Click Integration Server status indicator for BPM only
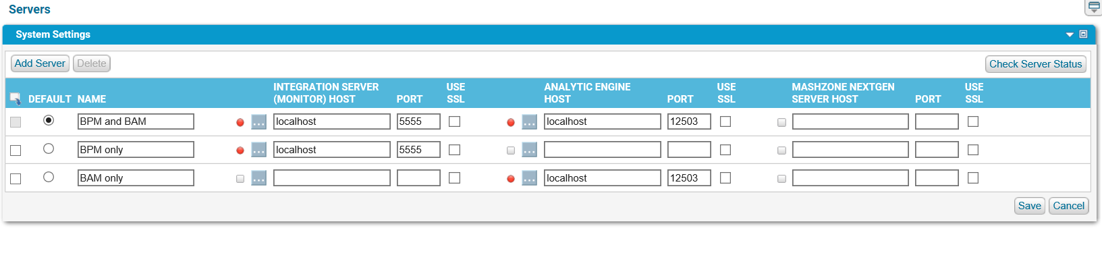The height and width of the screenshot is (274, 1102). [240, 150]
